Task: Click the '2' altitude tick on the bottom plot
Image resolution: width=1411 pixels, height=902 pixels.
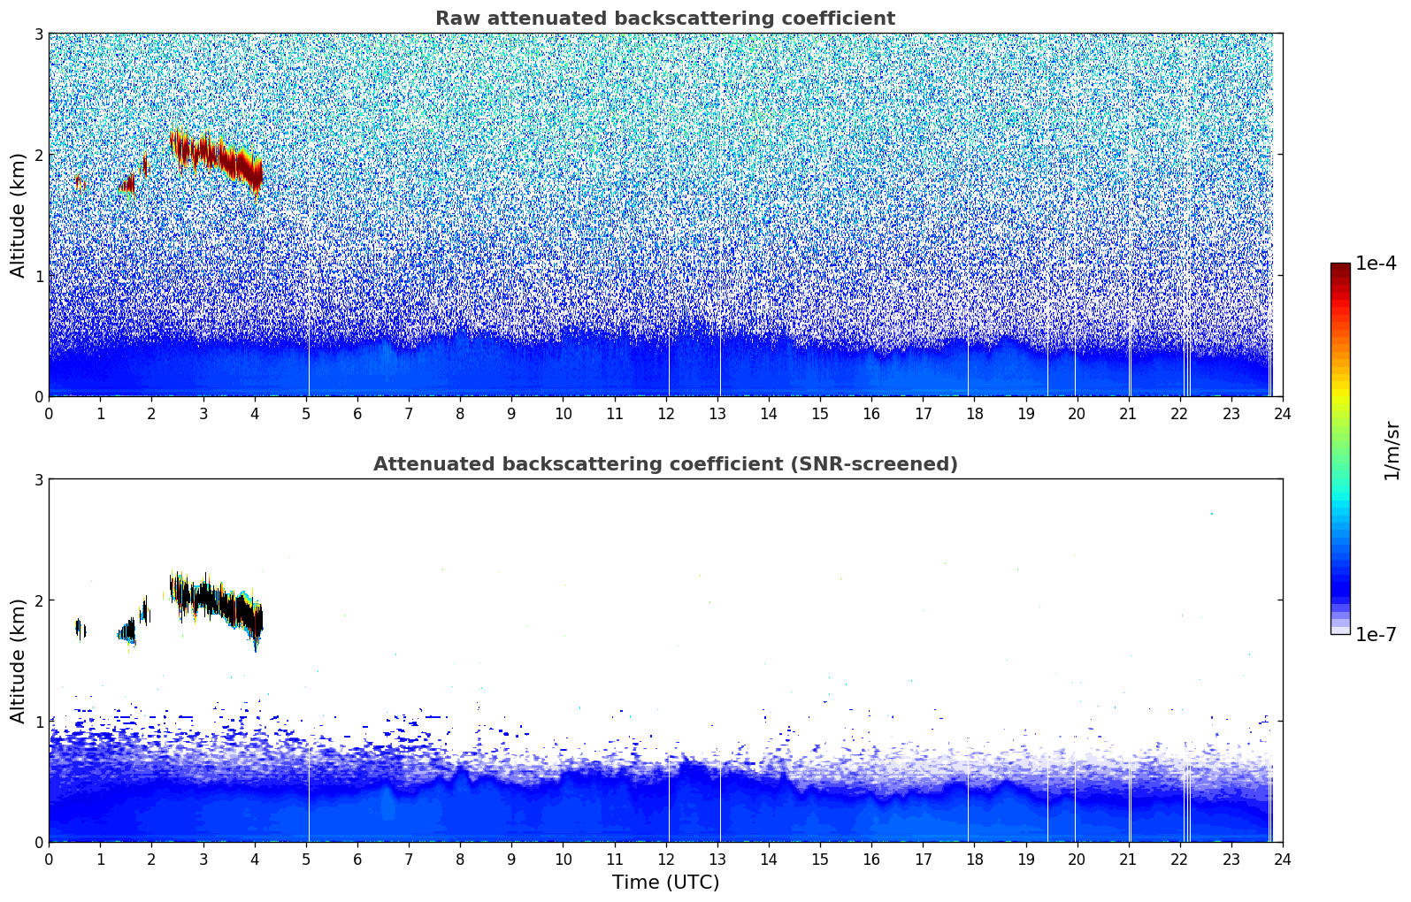Action: (38, 600)
